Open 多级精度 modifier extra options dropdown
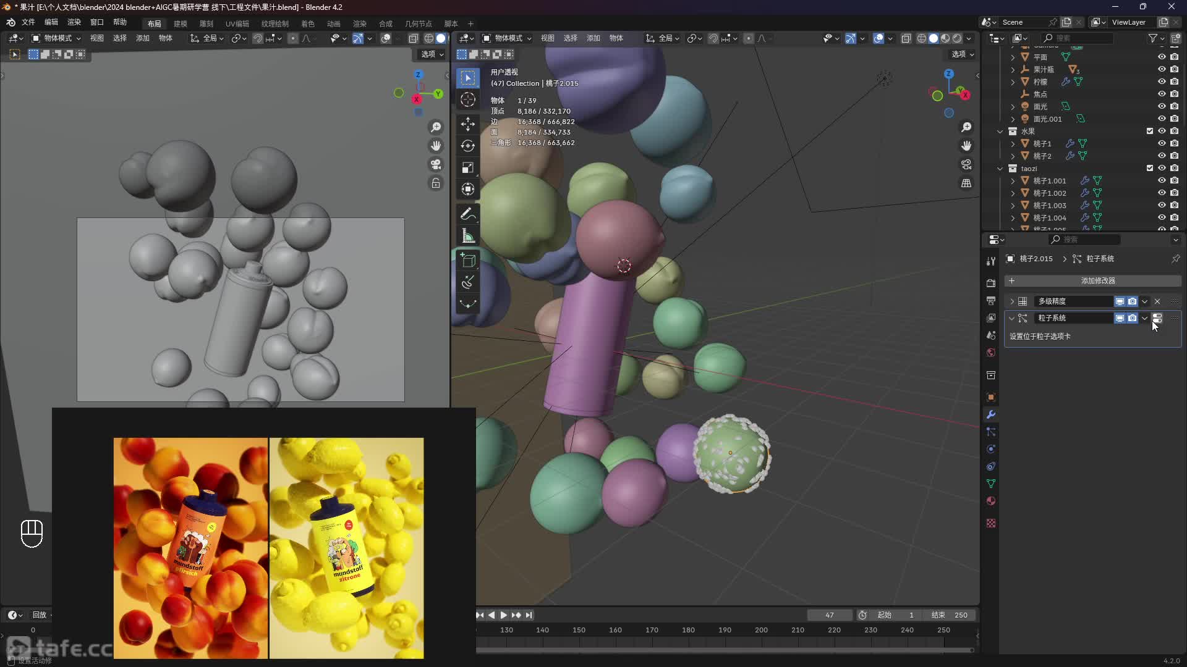Screen dimensions: 1187x667 click(x=1145, y=301)
